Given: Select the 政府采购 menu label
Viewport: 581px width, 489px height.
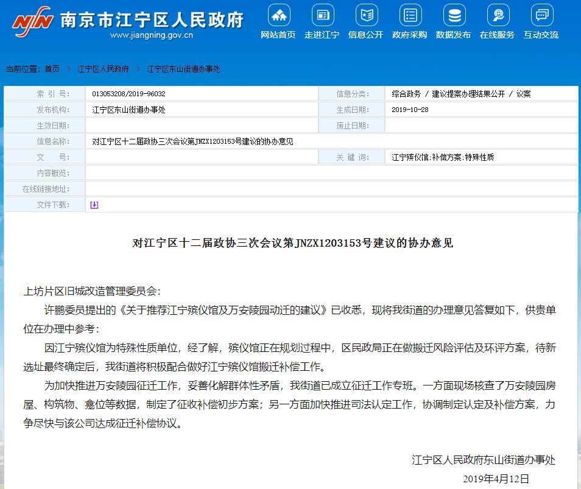Looking at the screenshot, I should click(409, 35).
